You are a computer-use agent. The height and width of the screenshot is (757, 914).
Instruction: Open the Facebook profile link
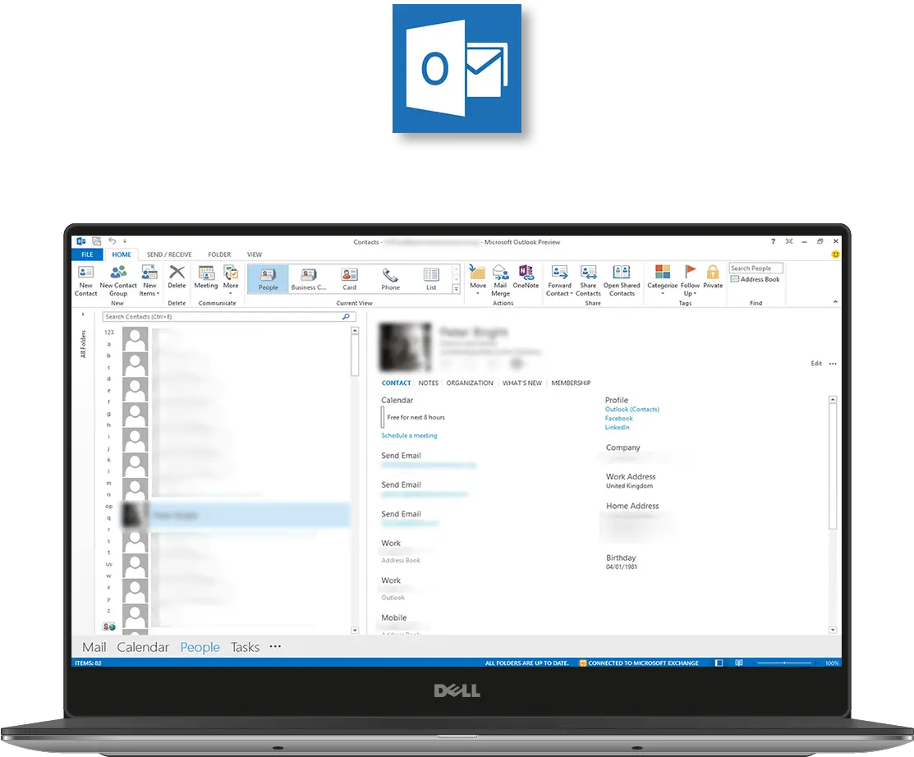coord(618,419)
